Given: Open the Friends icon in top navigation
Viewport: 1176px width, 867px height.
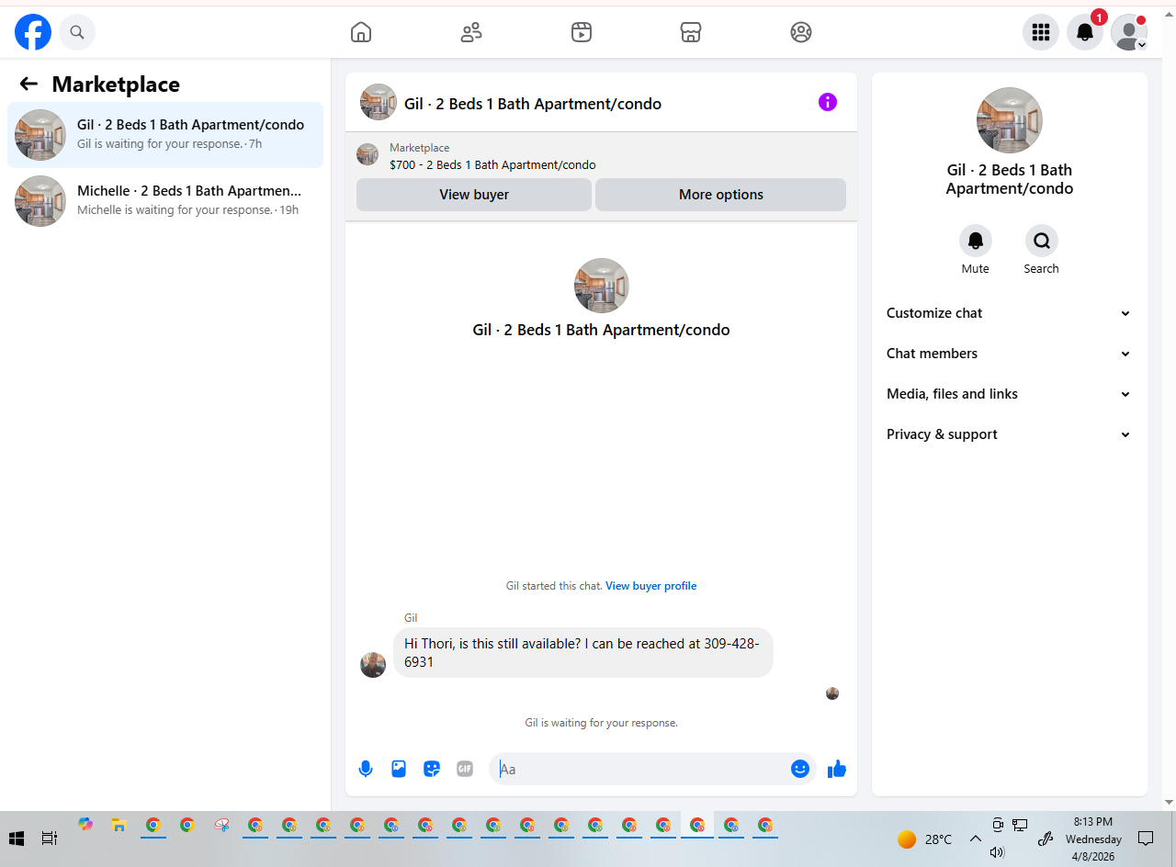Looking at the screenshot, I should [x=471, y=32].
